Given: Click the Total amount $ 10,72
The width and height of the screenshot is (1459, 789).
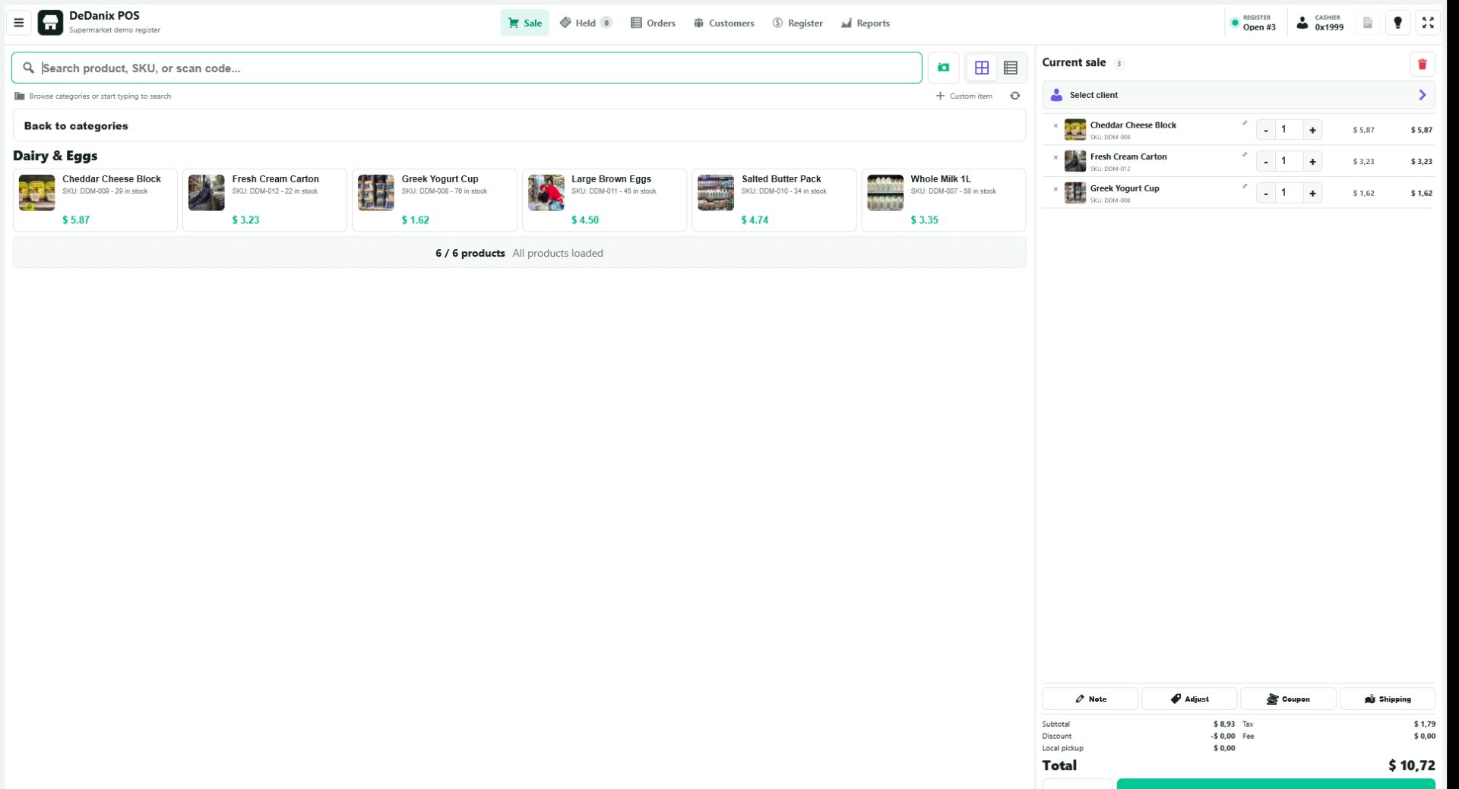Looking at the screenshot, I should pos(1411,765).
